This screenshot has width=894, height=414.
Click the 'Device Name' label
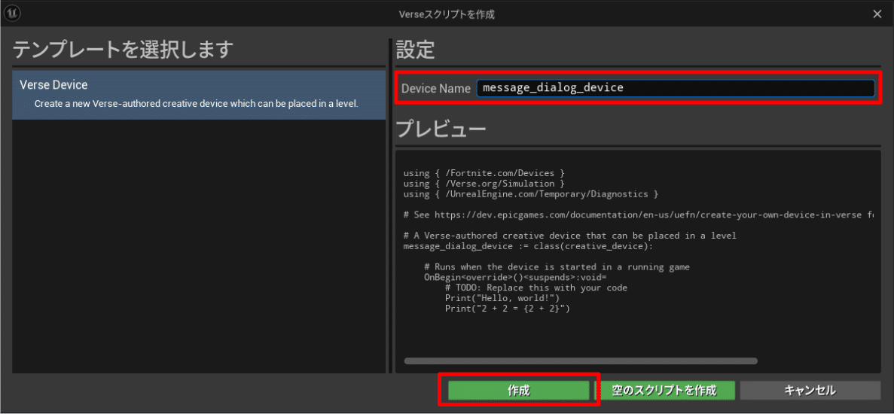tap(435, 88)
